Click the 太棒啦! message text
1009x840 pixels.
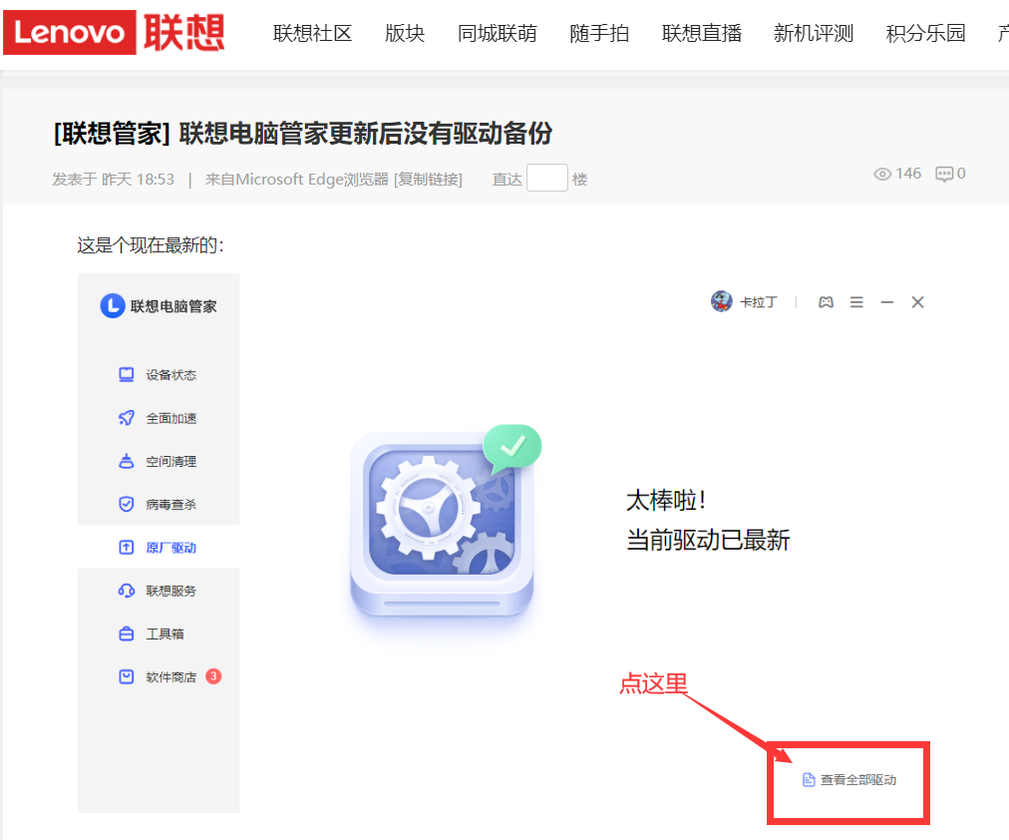(666, 500)
